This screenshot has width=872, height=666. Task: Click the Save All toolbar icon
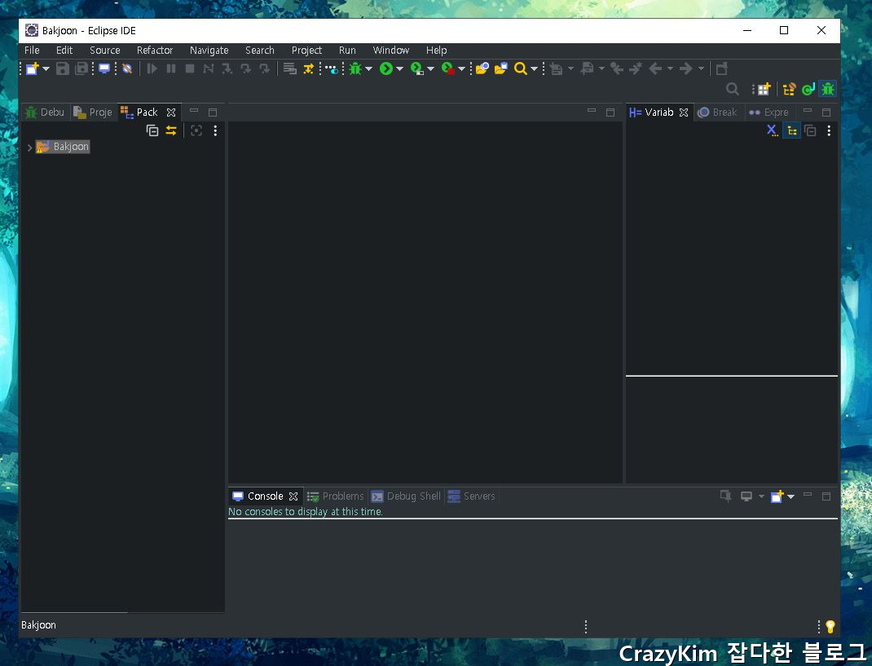80,68
